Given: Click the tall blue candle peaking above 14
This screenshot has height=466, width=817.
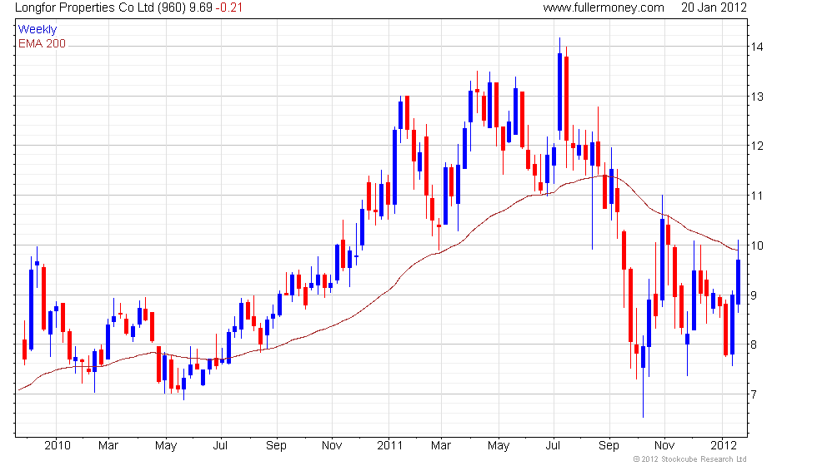Looking at the screenshot, I should (559, 89).
